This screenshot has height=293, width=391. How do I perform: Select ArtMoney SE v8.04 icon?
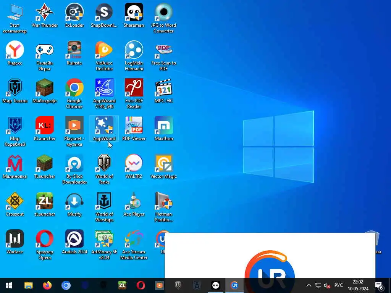coord(104,245)
